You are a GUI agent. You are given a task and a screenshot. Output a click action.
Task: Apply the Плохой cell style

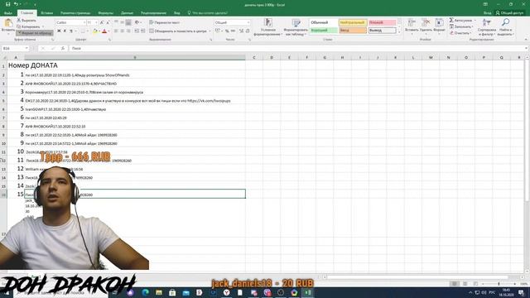[382, 22]
